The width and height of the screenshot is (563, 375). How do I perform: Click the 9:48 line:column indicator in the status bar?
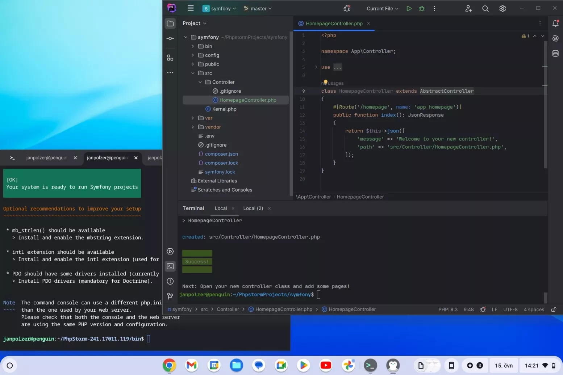[x=468, y=309]
